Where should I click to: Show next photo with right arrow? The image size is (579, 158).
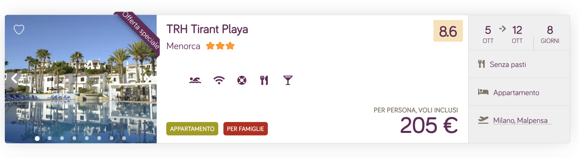(x=147, y=79)
